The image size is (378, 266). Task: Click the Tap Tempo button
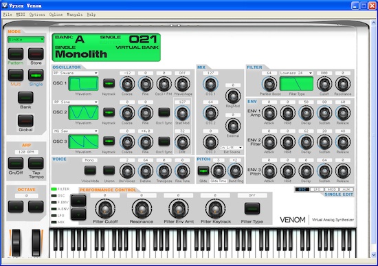pyautogui.click(x=36, y=164)
